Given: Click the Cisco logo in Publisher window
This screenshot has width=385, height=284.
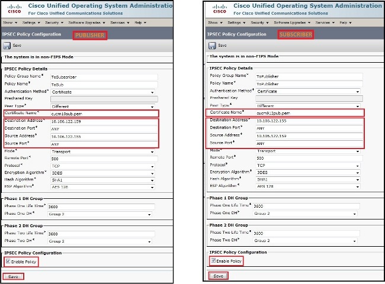Looking at the screenshot, I should pos(14,9).
